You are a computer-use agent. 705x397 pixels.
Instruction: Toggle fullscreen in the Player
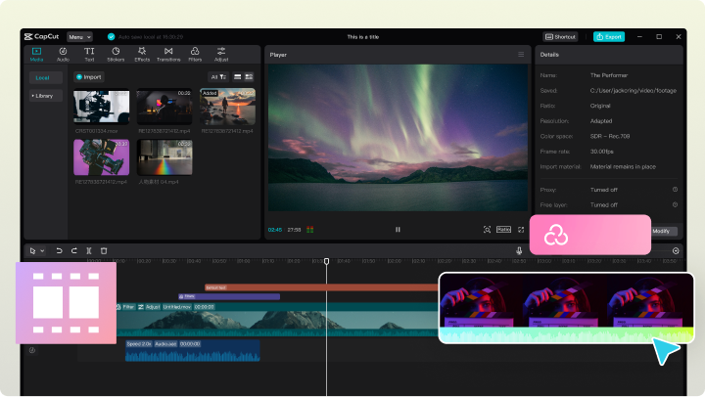(521, 230)
